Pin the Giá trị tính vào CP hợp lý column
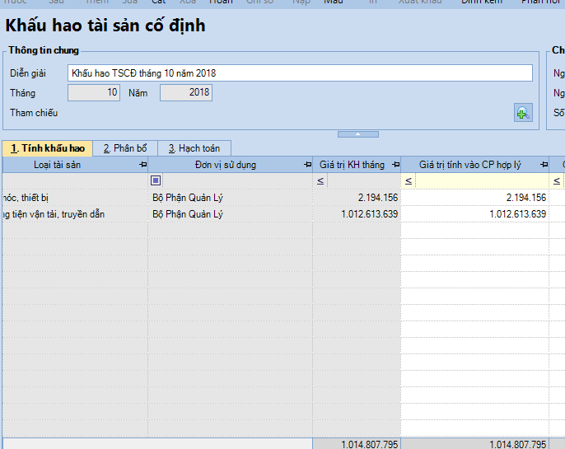 [x=544, y=165]
